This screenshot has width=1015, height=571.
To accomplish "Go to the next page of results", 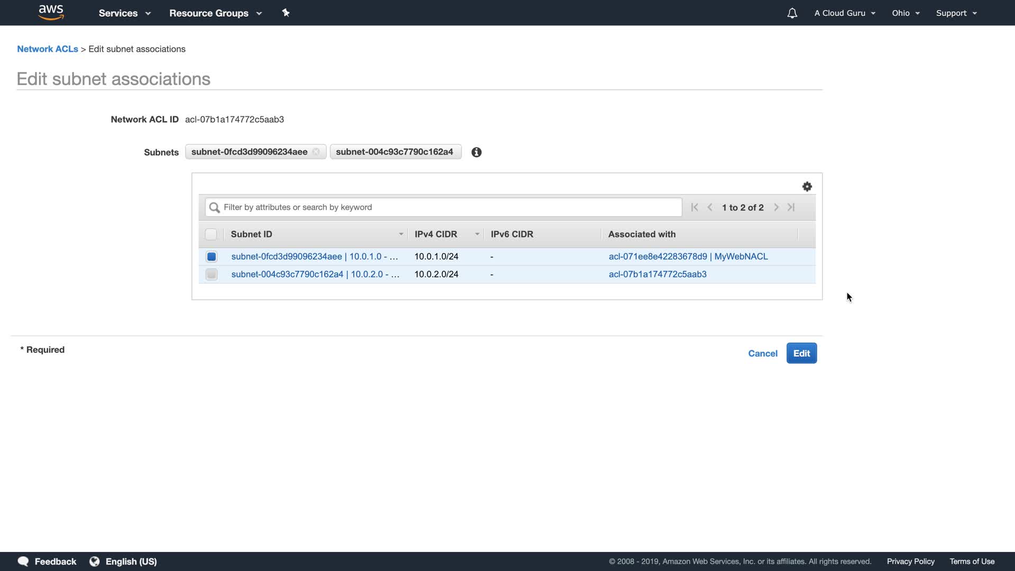I will 776,207.
